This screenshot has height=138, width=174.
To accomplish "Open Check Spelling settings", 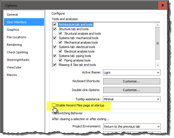I will click(x=24, y=52).
